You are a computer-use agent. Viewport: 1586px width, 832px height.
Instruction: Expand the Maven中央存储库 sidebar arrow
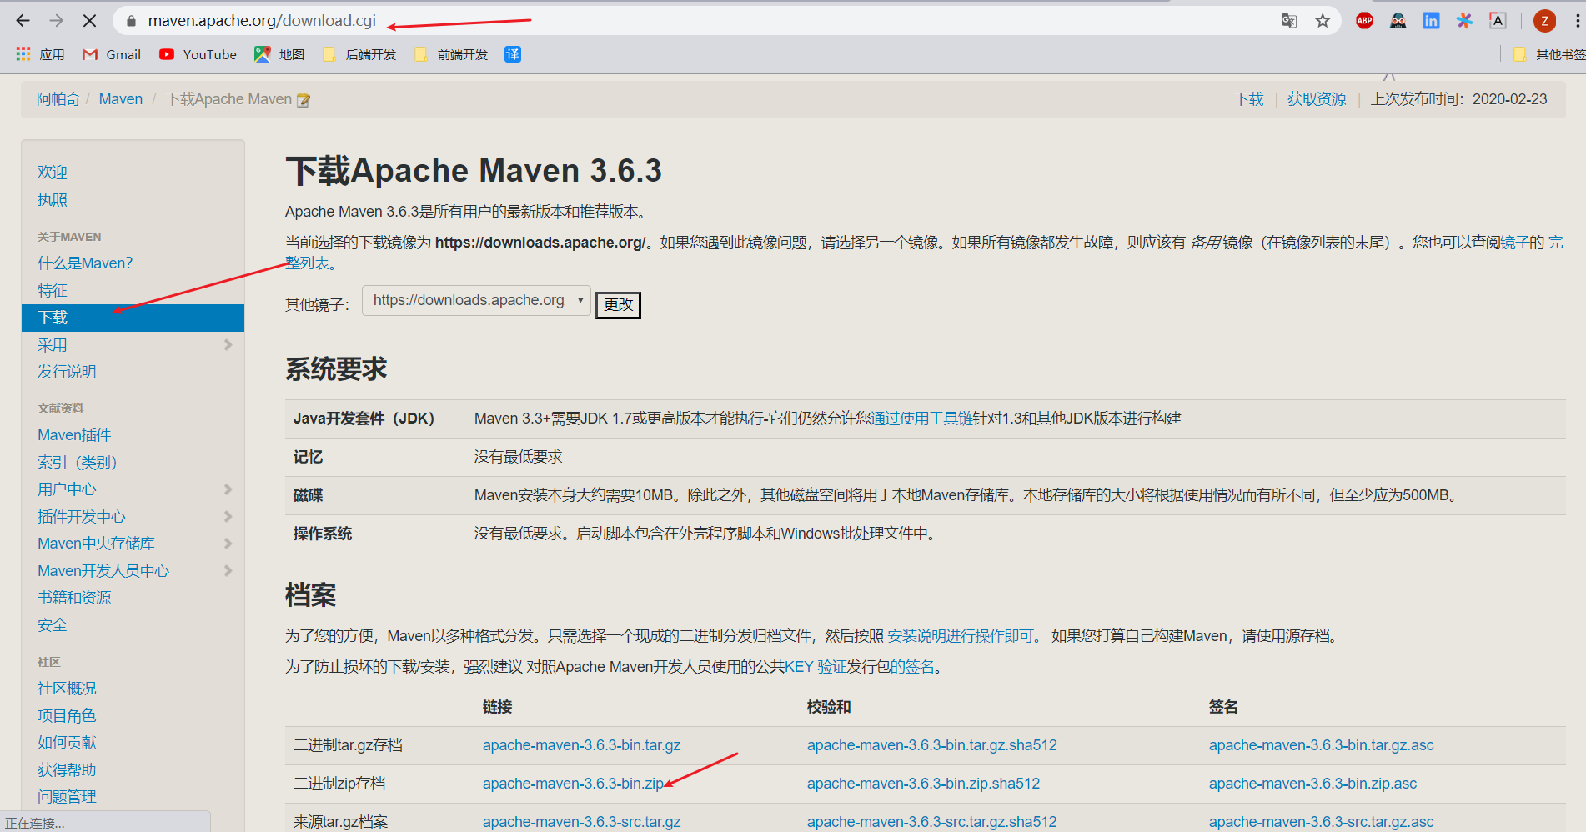pos(228,543)
